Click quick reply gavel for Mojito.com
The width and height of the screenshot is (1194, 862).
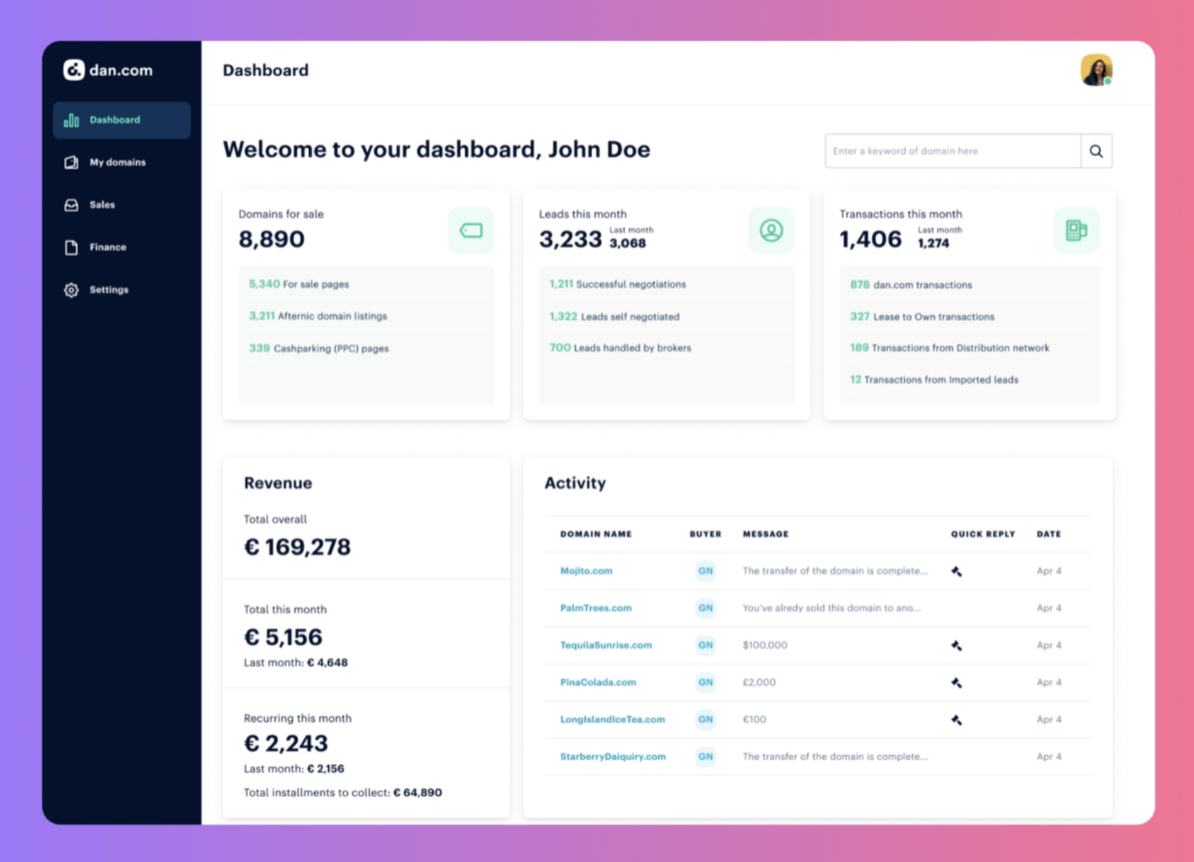[x=956, y=572]
